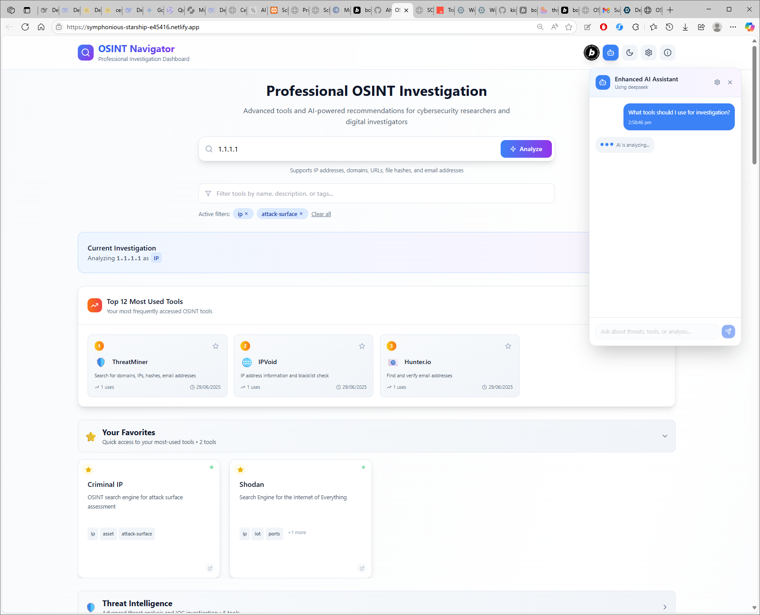This screenshot has width=760, height=615.
Task: Open browser profile avatar
Action: tap(717, 27)
